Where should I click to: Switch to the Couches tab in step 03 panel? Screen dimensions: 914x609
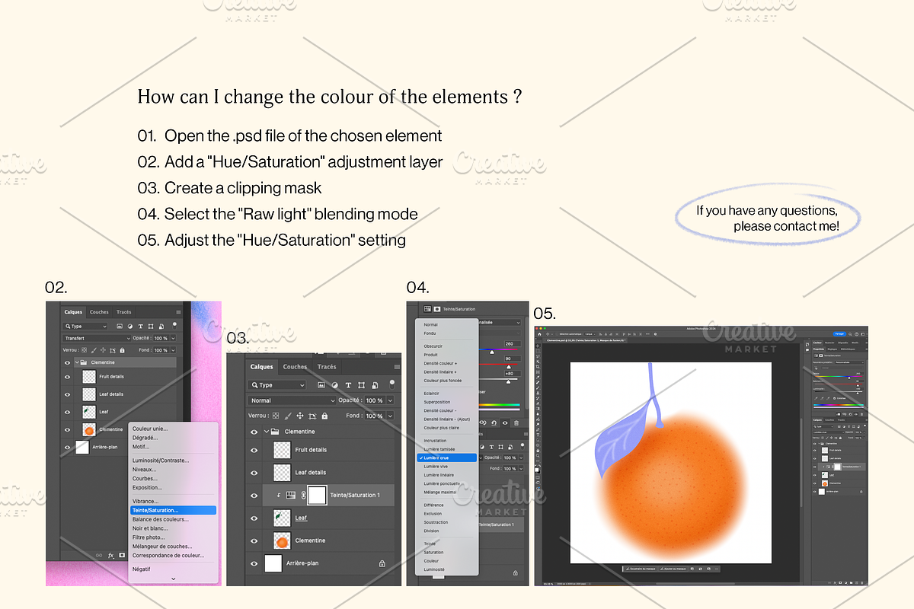click(295, 367)
